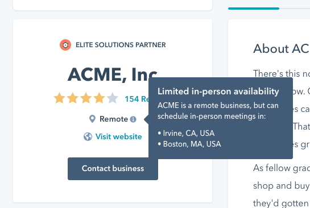The width and height of the screenshot is (310, 208).
Task: Open the Visit website link
Action: coord(119,136)
